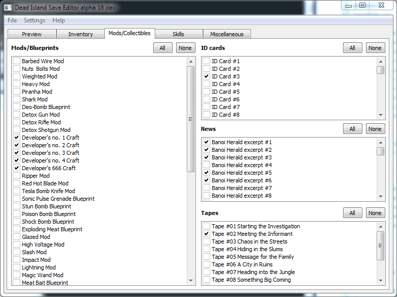This screenshot has width=397, height=297.
Task: Click None button for News
Action: [x=375, y=129]
